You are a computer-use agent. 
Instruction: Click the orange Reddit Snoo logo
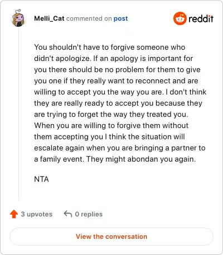pyautogui.click(x=180, y=18)
